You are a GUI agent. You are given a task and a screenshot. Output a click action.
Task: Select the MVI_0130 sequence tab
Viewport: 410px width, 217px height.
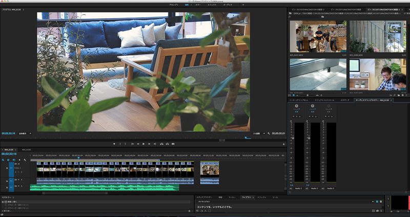pyautogui.click(x=9, y=150)
